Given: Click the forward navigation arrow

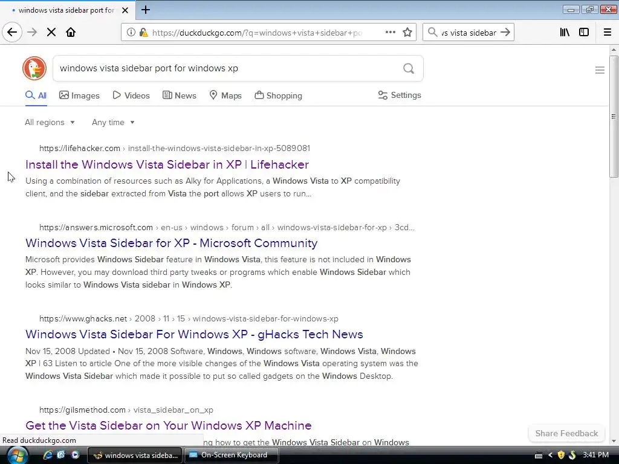Looking at the screenshot, I should point(33,33).
